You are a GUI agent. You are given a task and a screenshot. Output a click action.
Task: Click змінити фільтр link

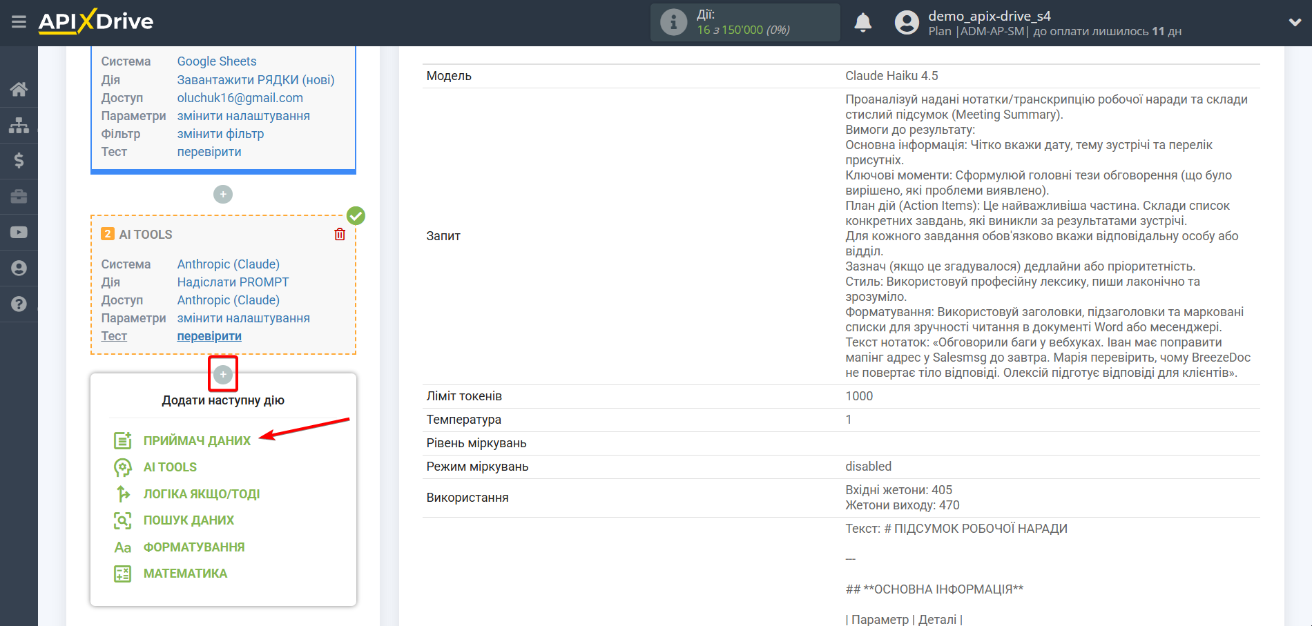[x=221, y=134]
